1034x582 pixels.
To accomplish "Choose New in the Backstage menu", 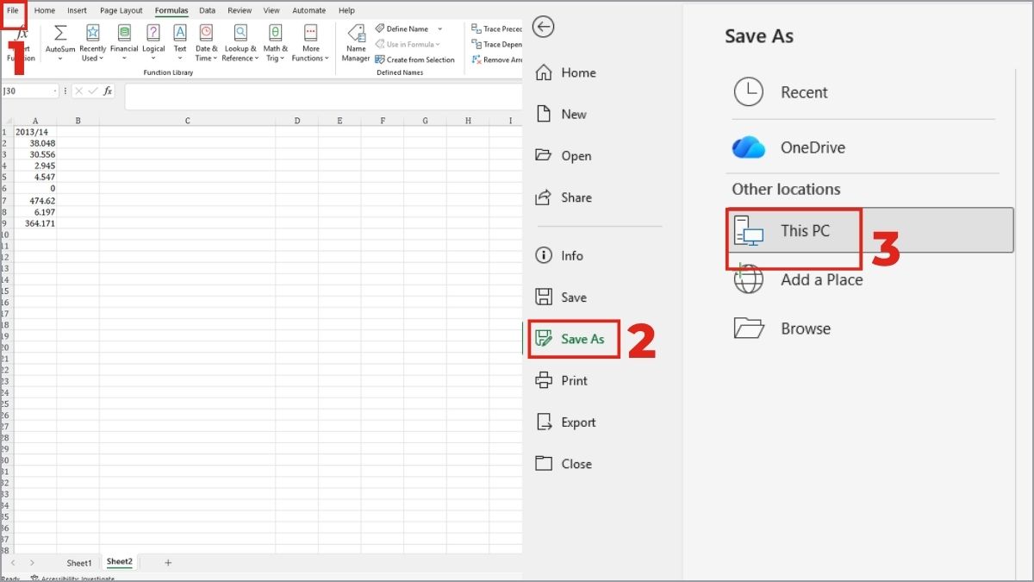I will [562, 114].
